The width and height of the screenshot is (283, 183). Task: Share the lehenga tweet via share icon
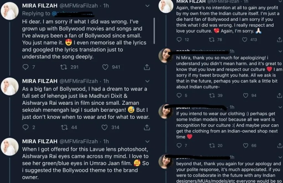pos(147,127)
